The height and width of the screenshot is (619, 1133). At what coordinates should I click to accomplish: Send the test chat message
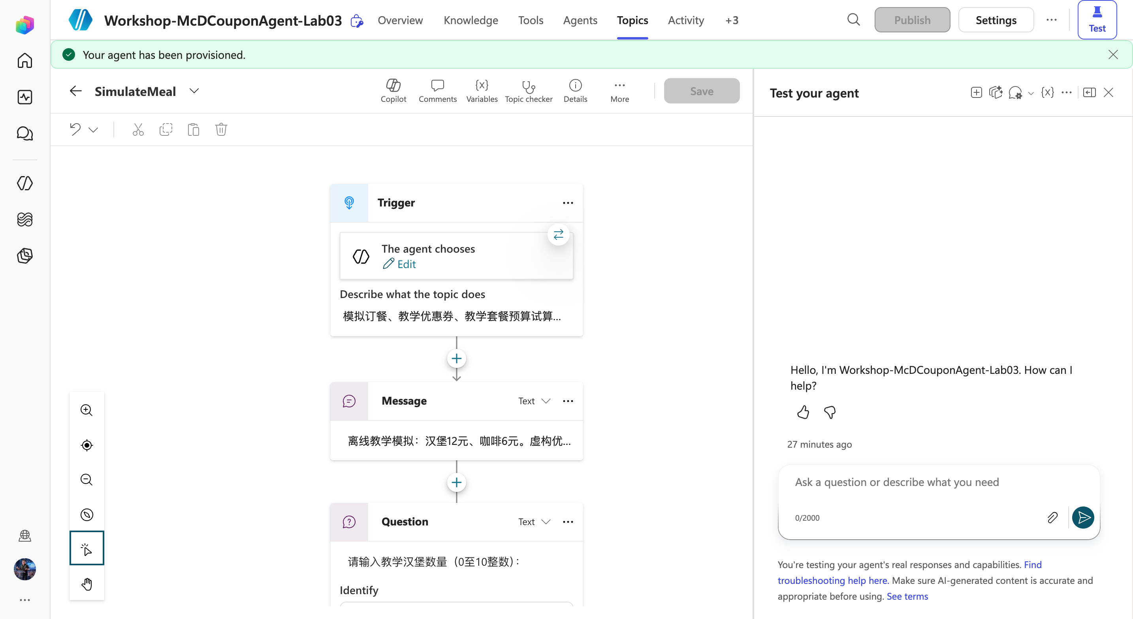pos(1083,518)
